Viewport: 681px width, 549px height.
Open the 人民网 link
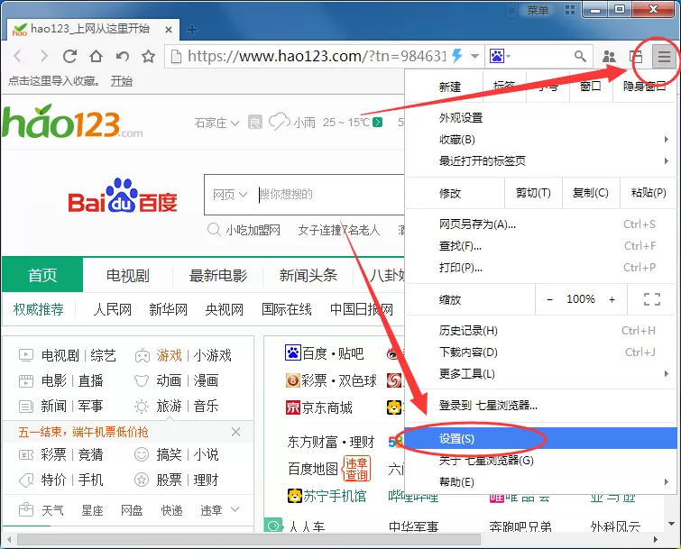113,309
